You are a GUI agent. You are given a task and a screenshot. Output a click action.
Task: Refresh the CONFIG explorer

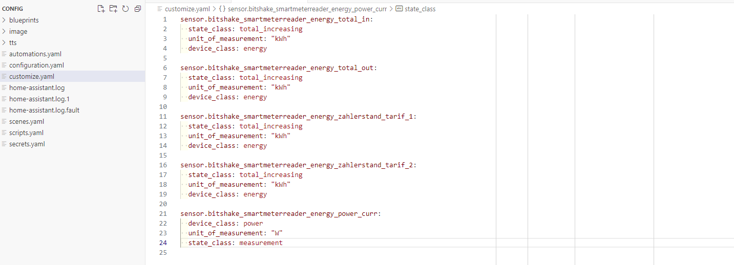click(x=125, y=9)
